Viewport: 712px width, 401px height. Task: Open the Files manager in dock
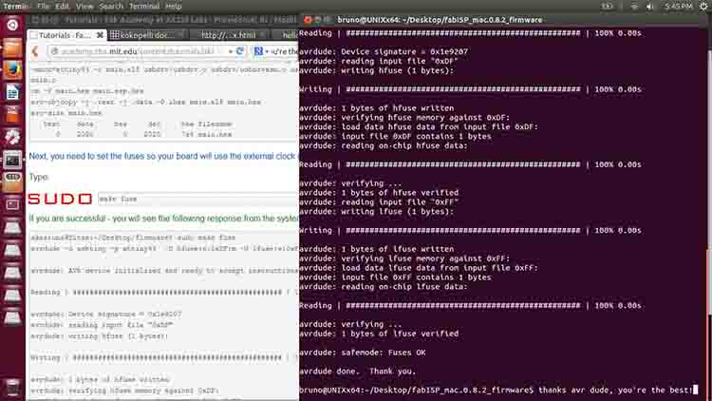pos(12,48)
